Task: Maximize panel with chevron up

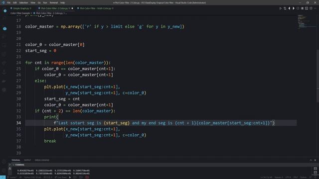Action: tap(311, 160)
